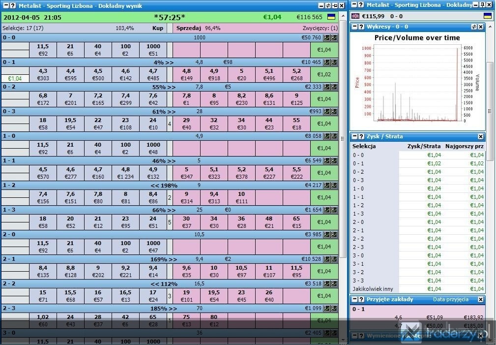Image resolution: width=496 pixels, height=345 pixels.
Task: Click the Zwycięzcy: (1) label
Action: point(320,28)
